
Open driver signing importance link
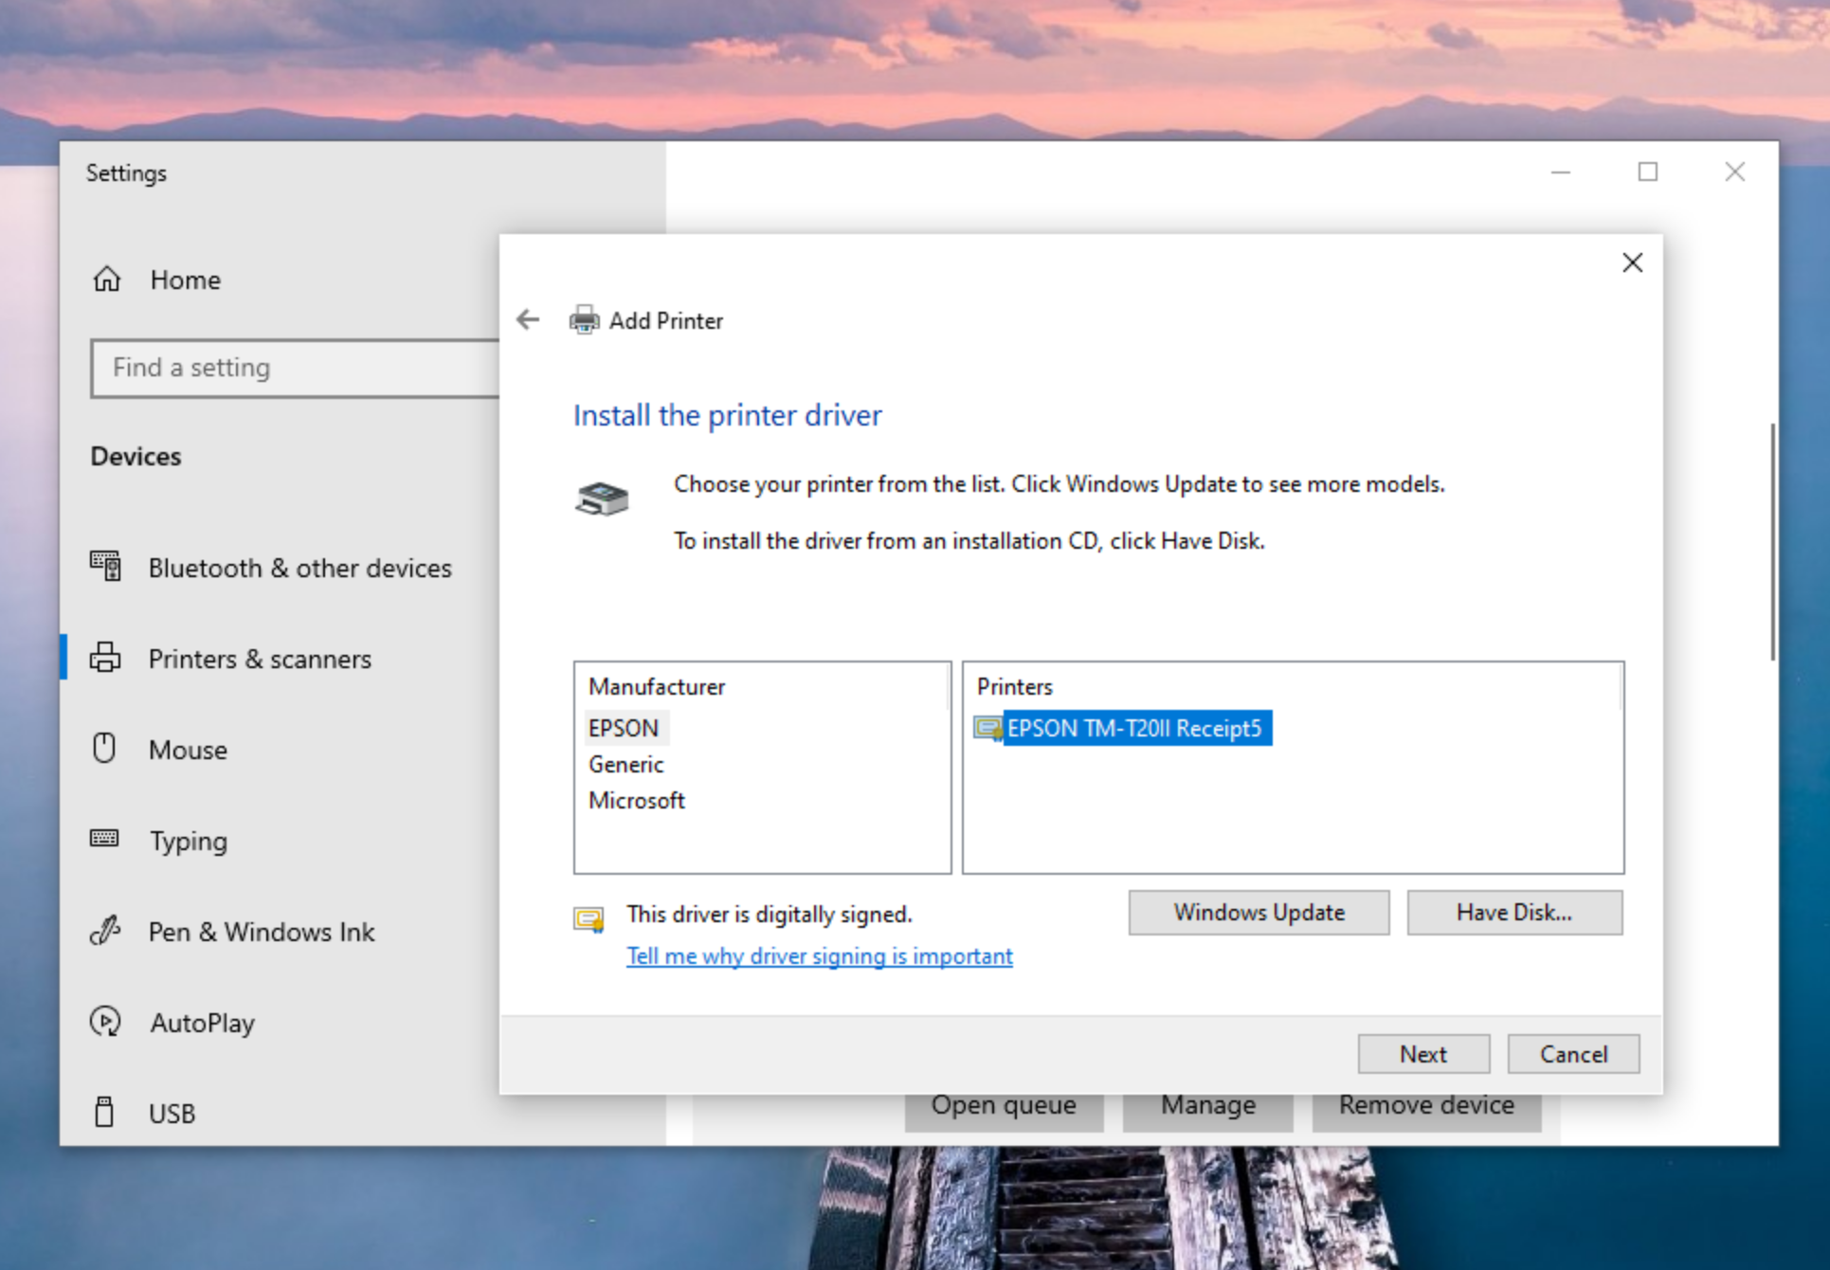[x=819, y=956]
